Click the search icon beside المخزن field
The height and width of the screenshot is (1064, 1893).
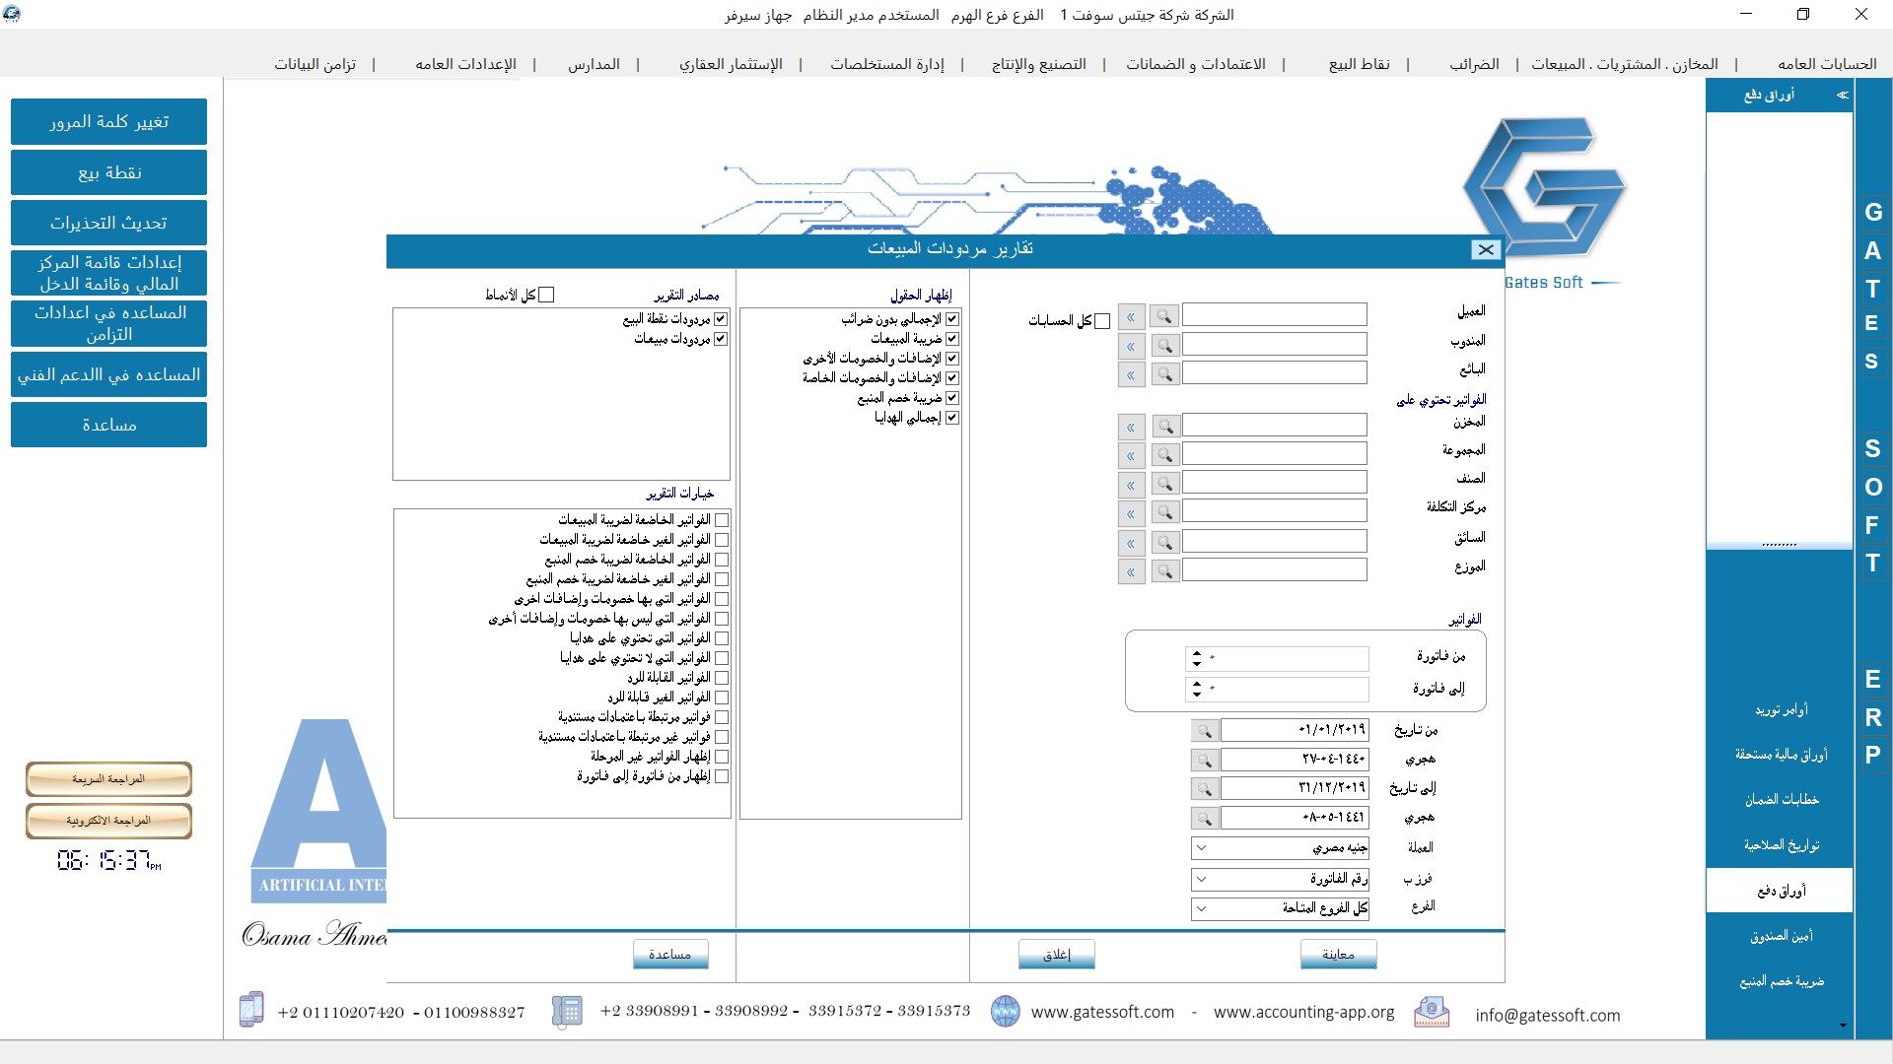(1164, 427)
